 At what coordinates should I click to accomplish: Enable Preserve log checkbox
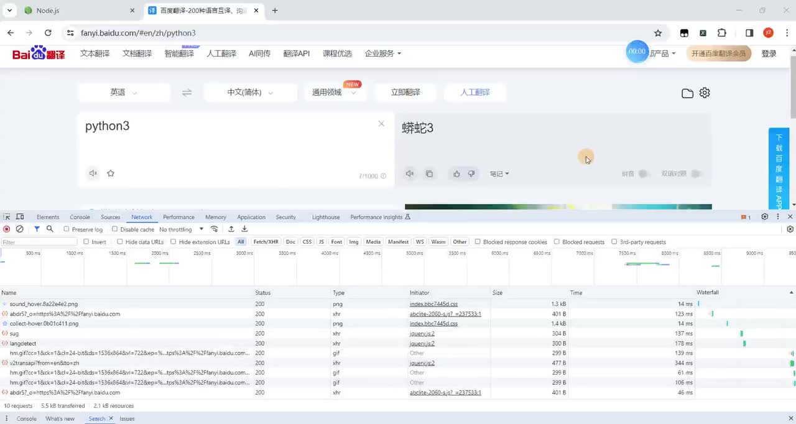click(67, 229)
